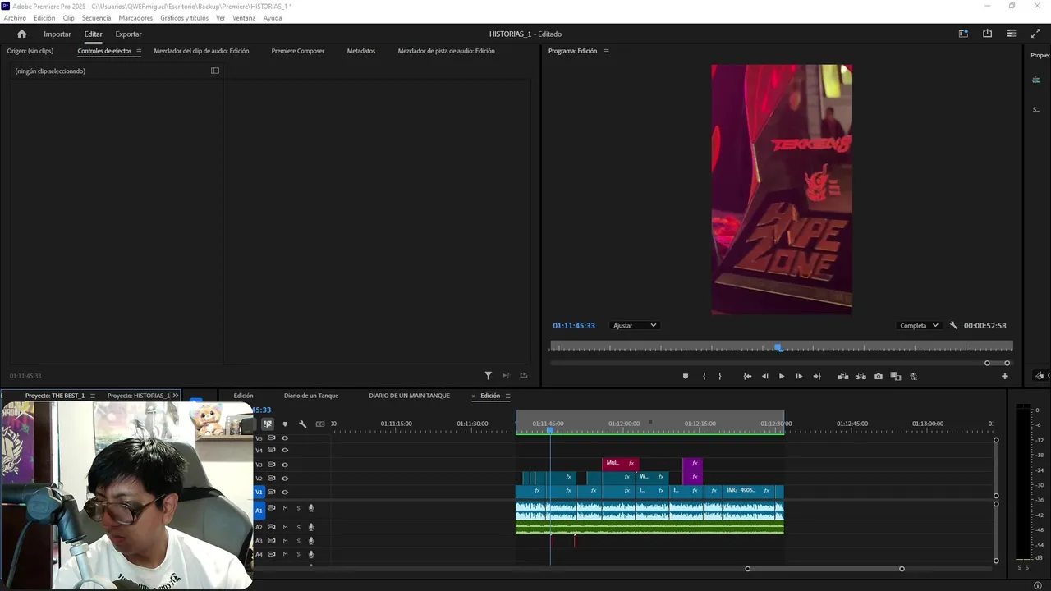Open timeline display settings wrench
The image size is (1051, 591).
tap(302, 424)
